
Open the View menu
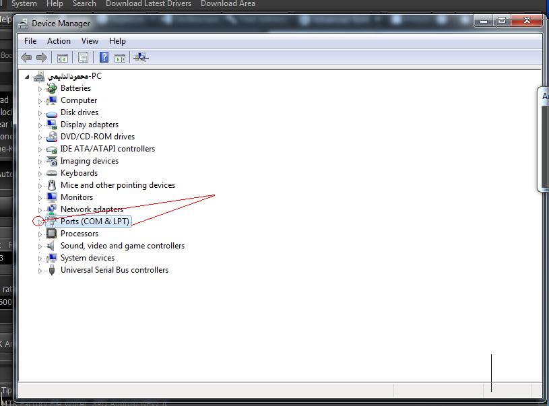click(90, 41)
